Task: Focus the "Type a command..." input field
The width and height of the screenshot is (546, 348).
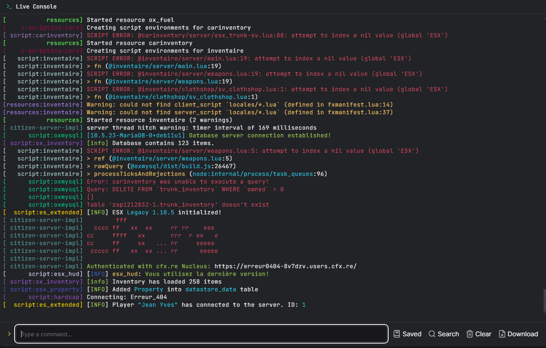Action: pos(202,334)
